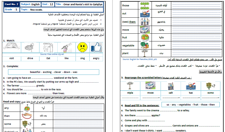Click the sunflower picture in 'some' row
This screenshot has height=132, width=225.
click(27, 124)
